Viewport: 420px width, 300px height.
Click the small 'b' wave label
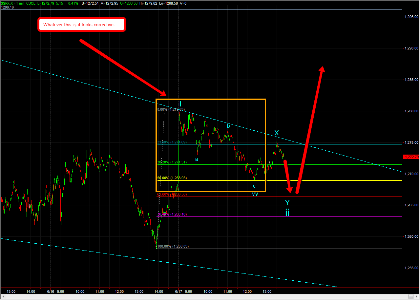coord(228,126)
